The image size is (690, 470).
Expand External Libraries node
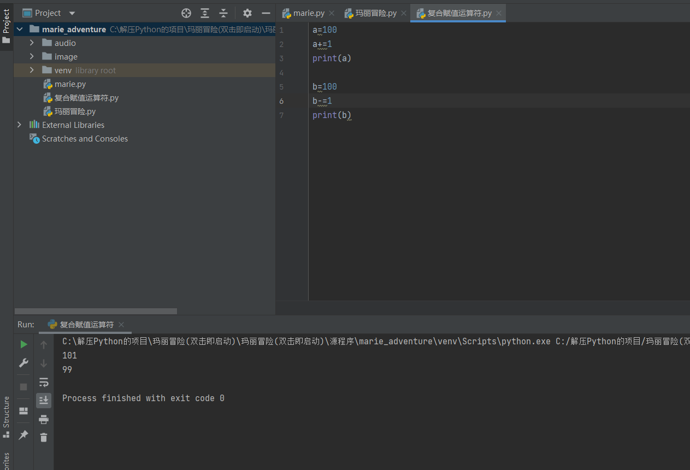[x=20, y=125]
